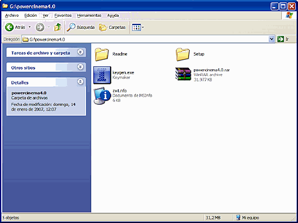Select the powercinema4.0.rar WinRAR archive icon

point(183,74)
